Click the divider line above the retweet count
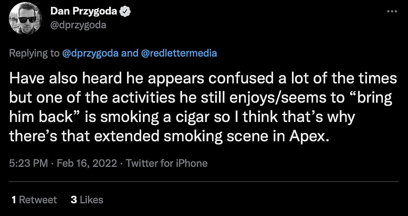 pos(204,182)
